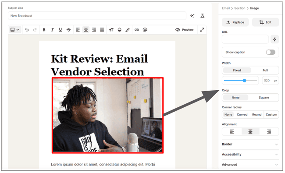Click the Edit image button
Image resolution: width=285 pixels, height=173 pixels.
[x=265, y=22]
